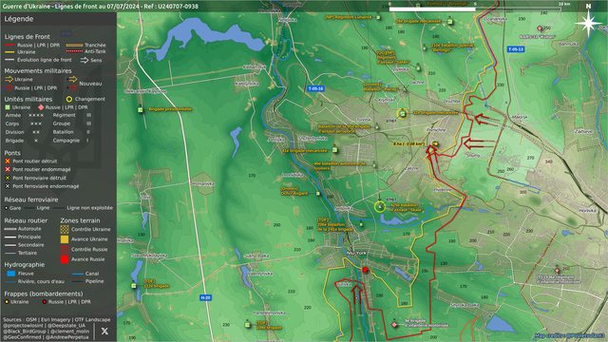Image resolution: width=608 pixels, height=342 pixels.
Task: Click the yellow Avance Ukraine swatch
Action: click(65, 239)
